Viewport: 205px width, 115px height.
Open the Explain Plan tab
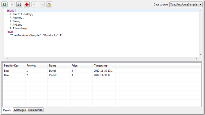[35, 110]
